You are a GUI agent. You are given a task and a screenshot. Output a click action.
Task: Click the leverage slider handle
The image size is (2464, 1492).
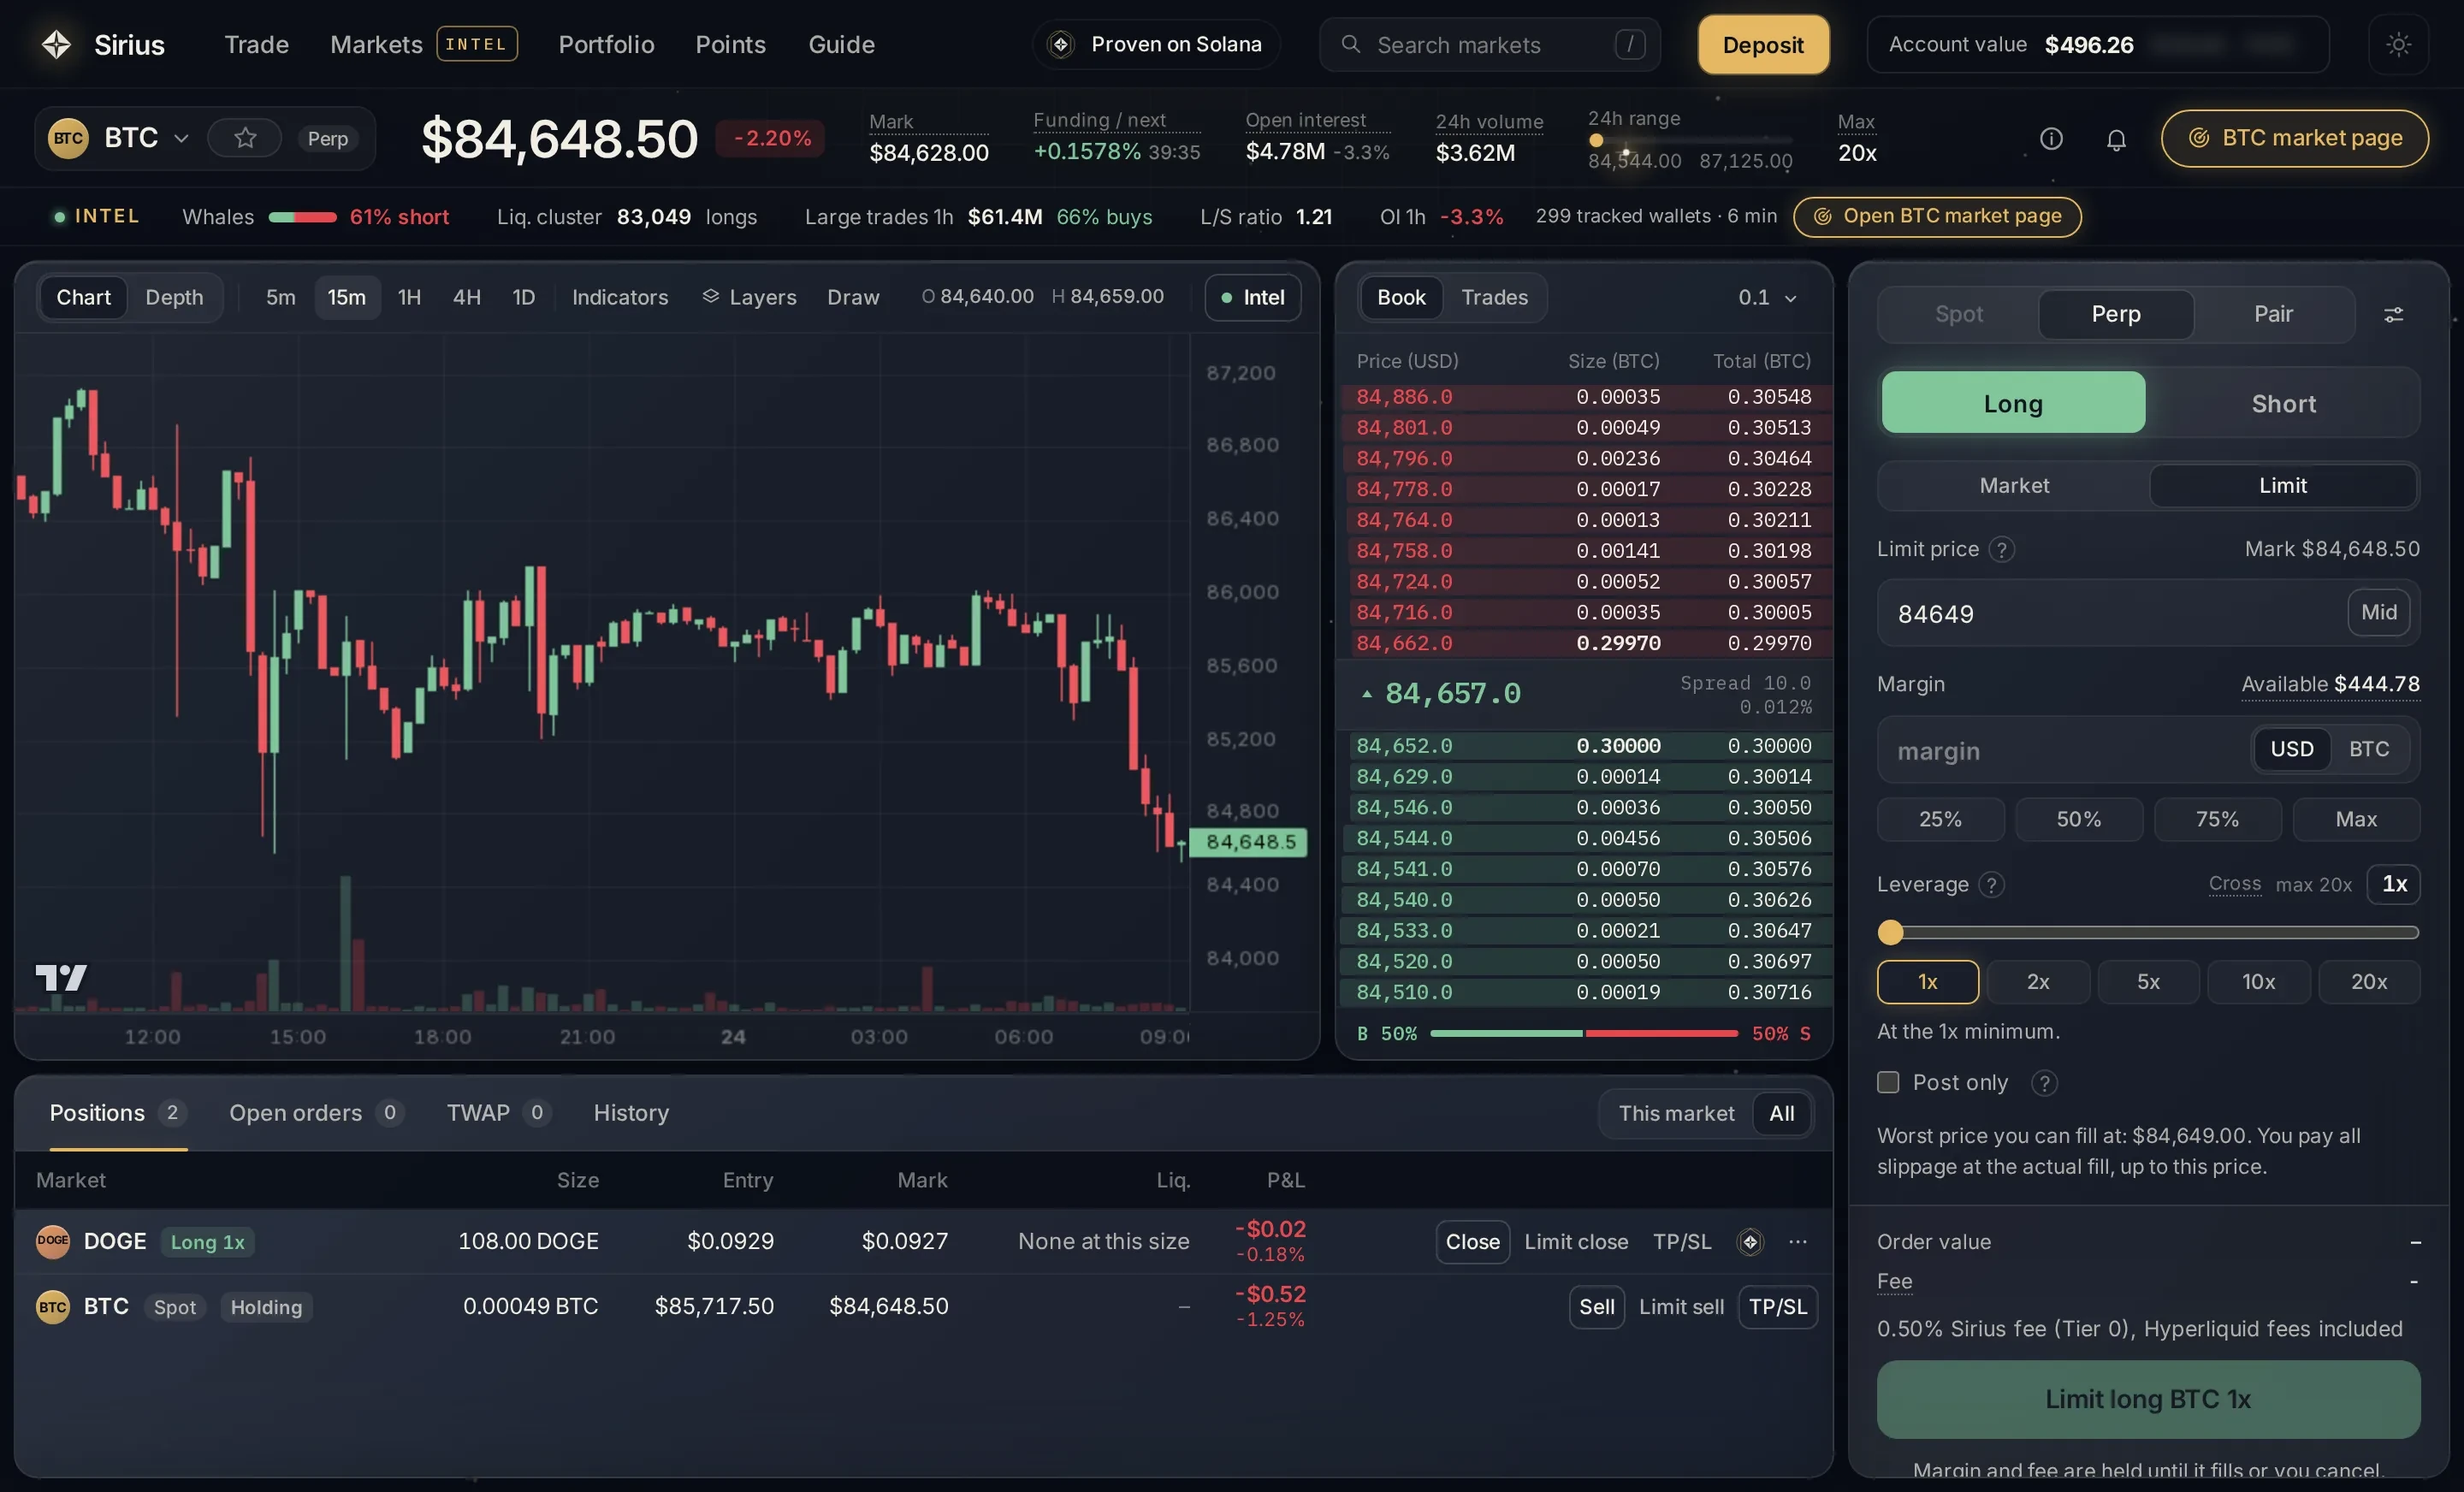coord(1890,932)
